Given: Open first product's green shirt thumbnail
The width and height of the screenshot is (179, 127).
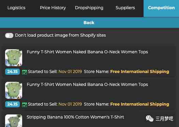Looking at the screenshot, I should 14,58.
